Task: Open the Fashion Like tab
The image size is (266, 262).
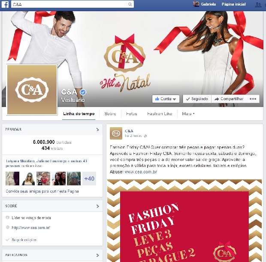Action: [160, 113]
